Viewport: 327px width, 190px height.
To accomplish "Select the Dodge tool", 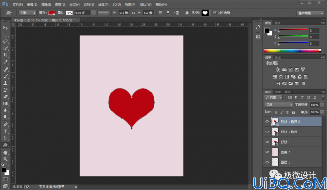I will click(6, 117).
